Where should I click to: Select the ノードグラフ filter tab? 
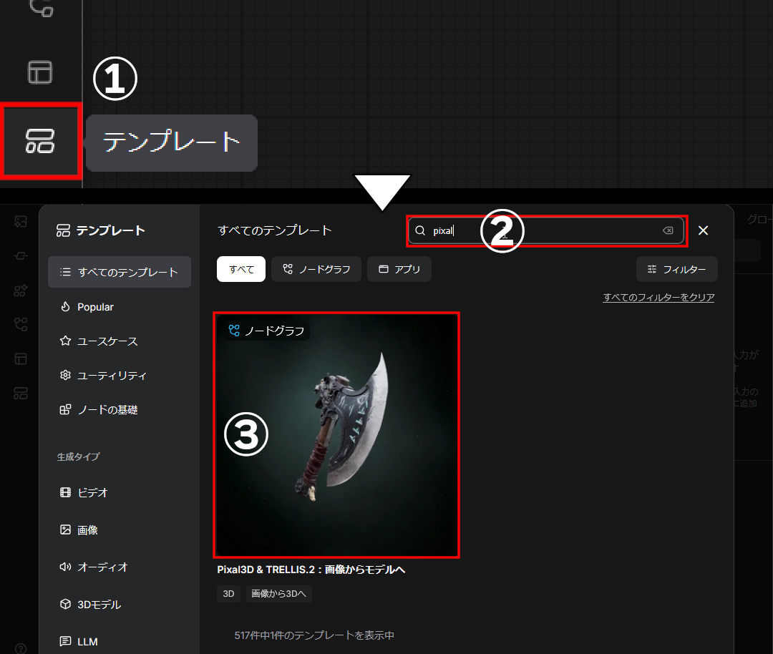[x=316, y=269]
